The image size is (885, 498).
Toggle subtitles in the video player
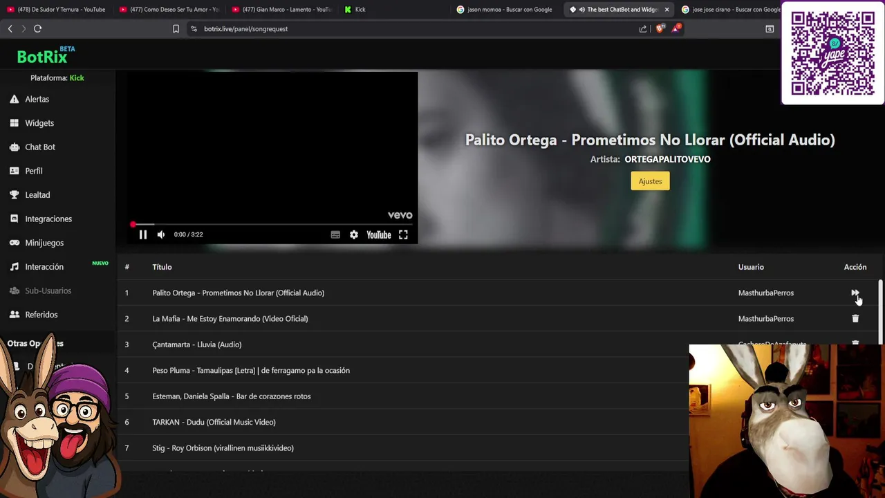pos(335,234)
